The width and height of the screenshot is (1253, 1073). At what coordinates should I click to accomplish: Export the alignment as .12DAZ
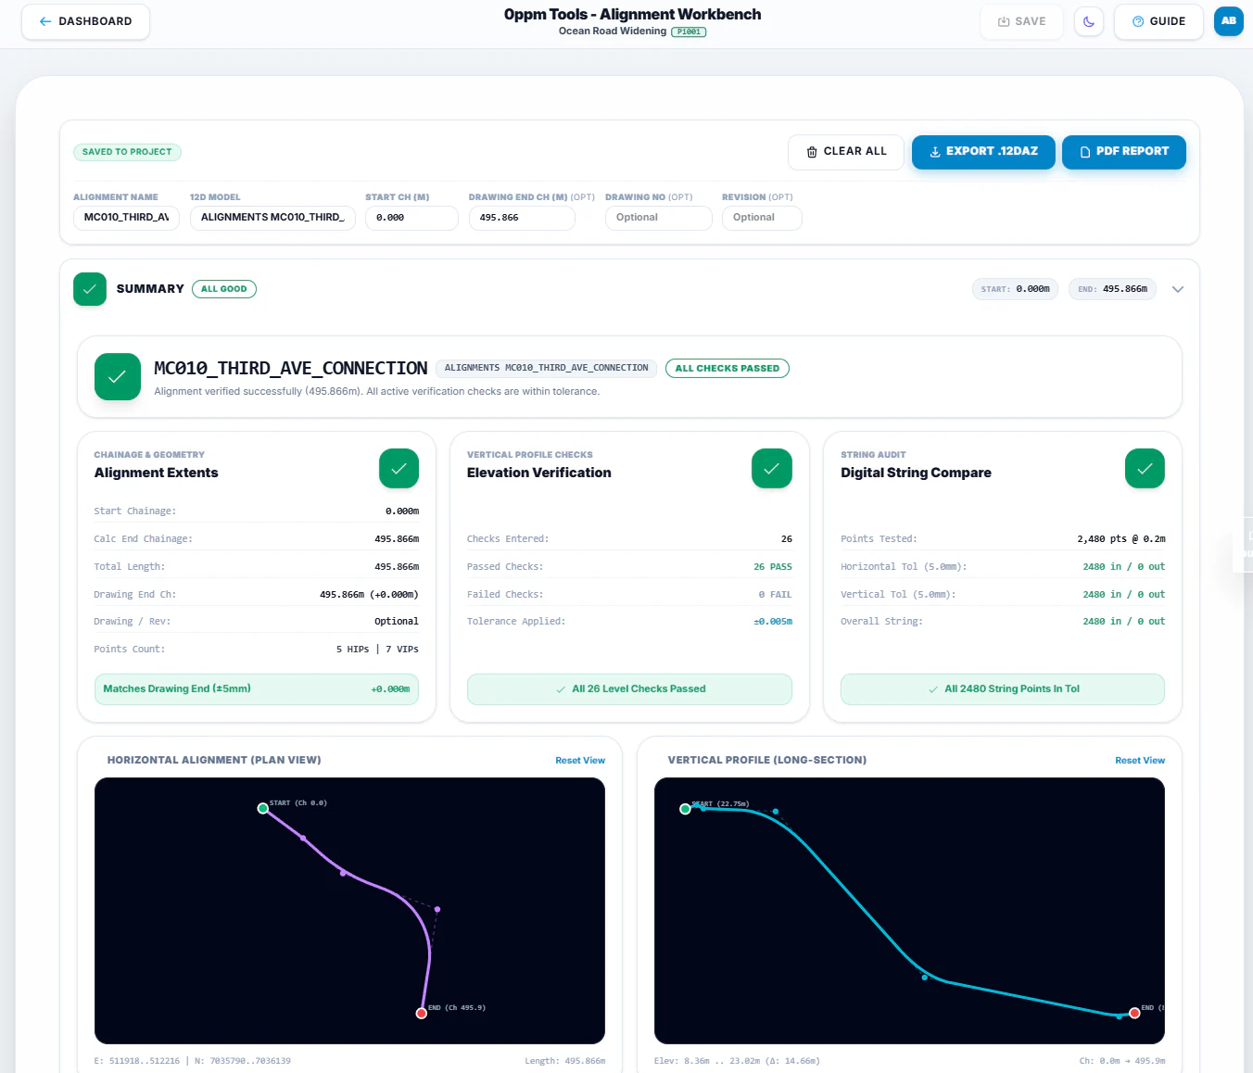coord(983,152)
